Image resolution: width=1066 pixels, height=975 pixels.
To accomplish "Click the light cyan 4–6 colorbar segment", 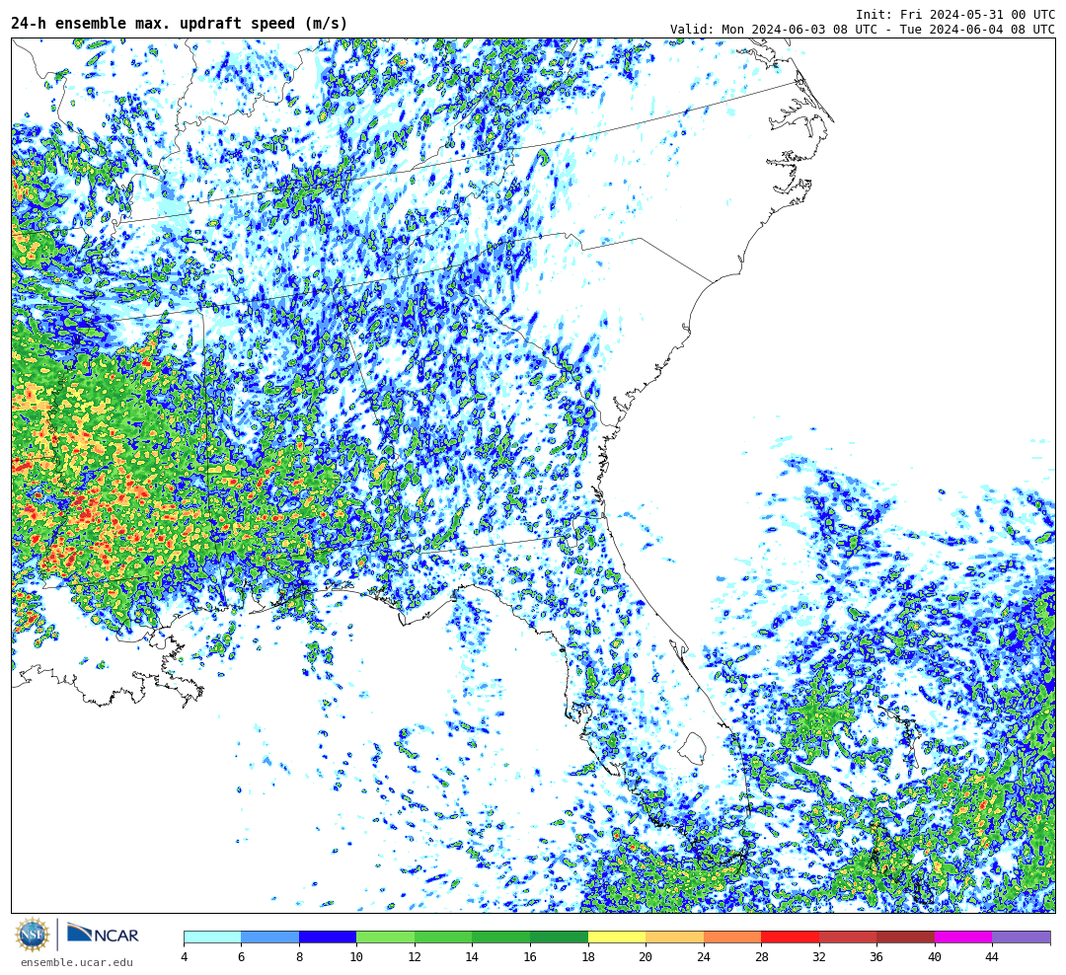I will [x=213, y=937].
